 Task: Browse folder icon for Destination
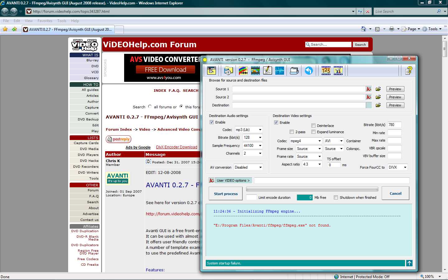pyautogui.click(x=378, y=105)
